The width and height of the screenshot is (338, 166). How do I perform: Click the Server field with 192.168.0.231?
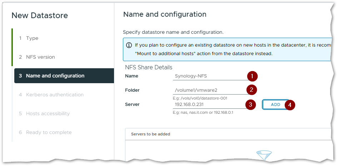208,105
